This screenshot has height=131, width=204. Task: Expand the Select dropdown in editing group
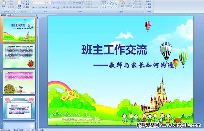[x=149, y=7]
